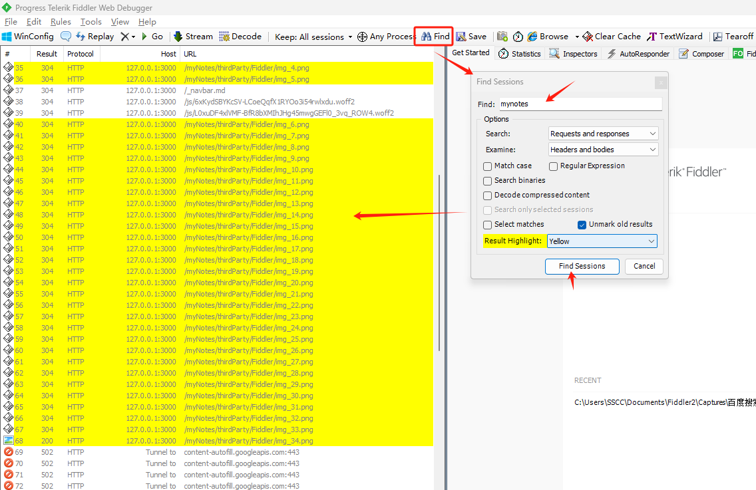The width and height of the screenshot is (756, 490).
Task: Click the Find Sessions button
Action: [582, 266]
